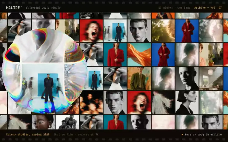Open the interior staircase with pendant lamp photo
The image size is (228, 142).
pos(211,78)
